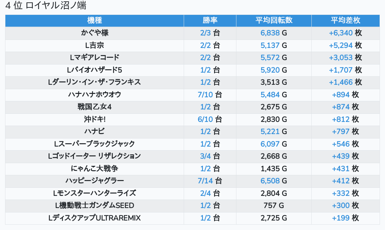Image resolution: width=385 pixels, height=230 pixels.
Task: Click the 6,838 average spins value
Action: click(x=270, y=33)
